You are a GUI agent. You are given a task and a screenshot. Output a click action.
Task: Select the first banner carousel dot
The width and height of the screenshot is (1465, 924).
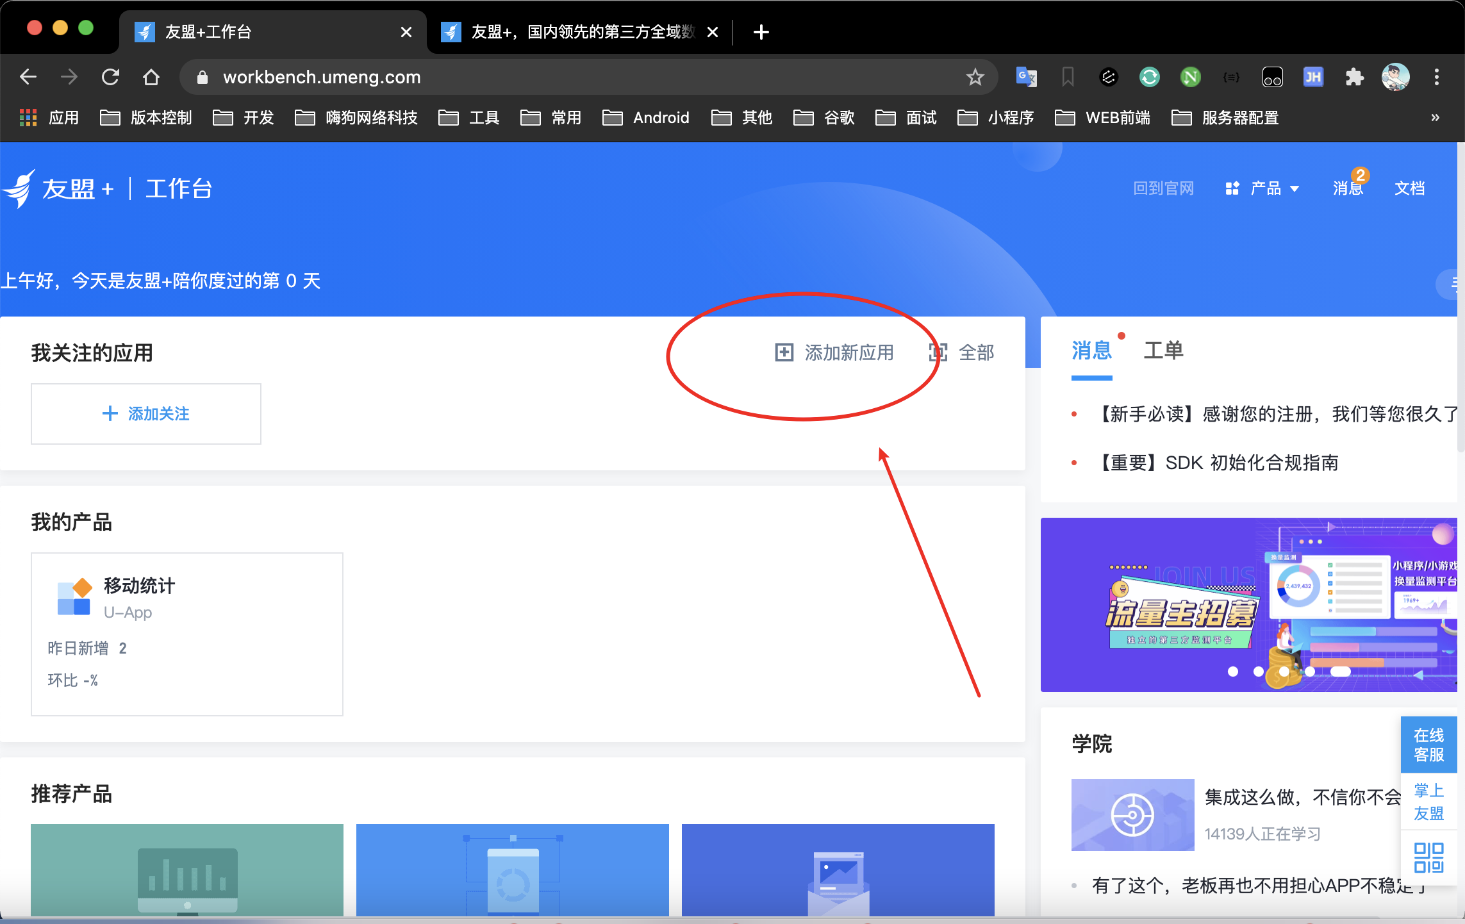[x=1233, y=672]
